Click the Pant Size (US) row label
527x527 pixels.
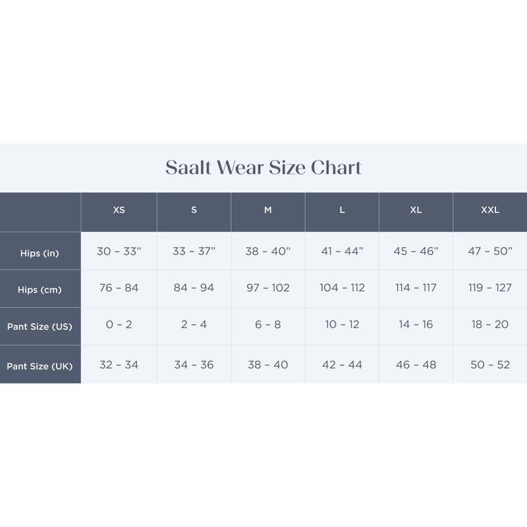[x=40, y=326]
